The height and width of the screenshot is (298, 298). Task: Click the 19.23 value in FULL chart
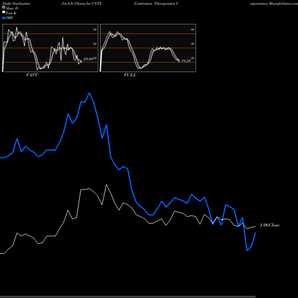pos(186,61)
